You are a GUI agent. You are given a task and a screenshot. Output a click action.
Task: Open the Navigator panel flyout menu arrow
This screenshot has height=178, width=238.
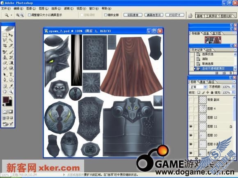(235, 33)
